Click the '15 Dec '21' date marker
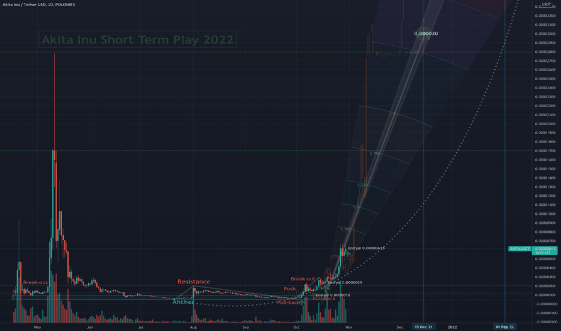This screenshot has height=331, width=561. point(424,327)
